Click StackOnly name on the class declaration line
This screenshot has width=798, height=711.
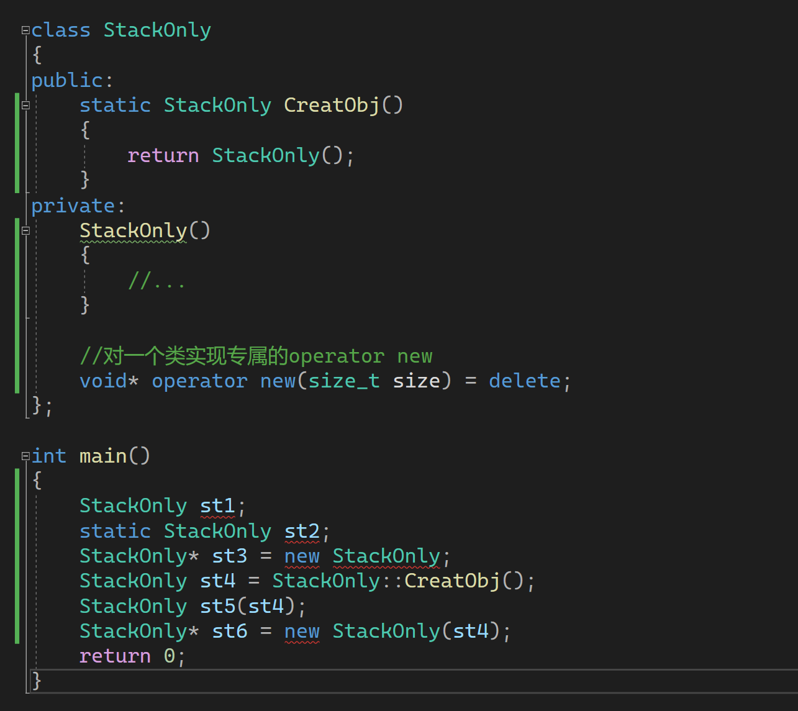tap(157, 30)
